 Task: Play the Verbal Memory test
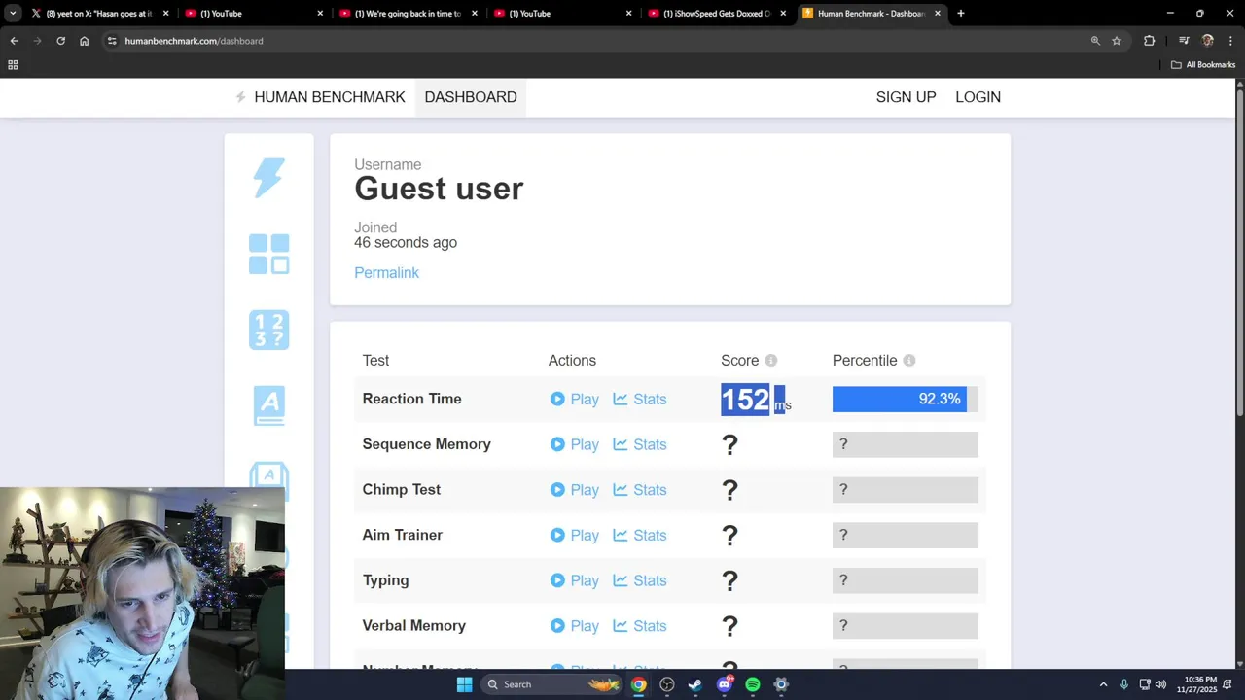coord(574,626)
